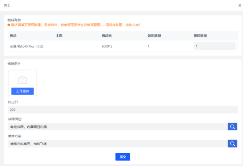Focus the 使用数量 quantity input field
The image size is (243, 166).
coord(214,46)
